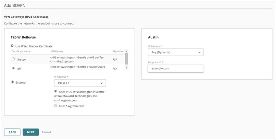Choose the full x500 name Use option
This screenshot has height=140, width=276.
(x=56, y=91)
